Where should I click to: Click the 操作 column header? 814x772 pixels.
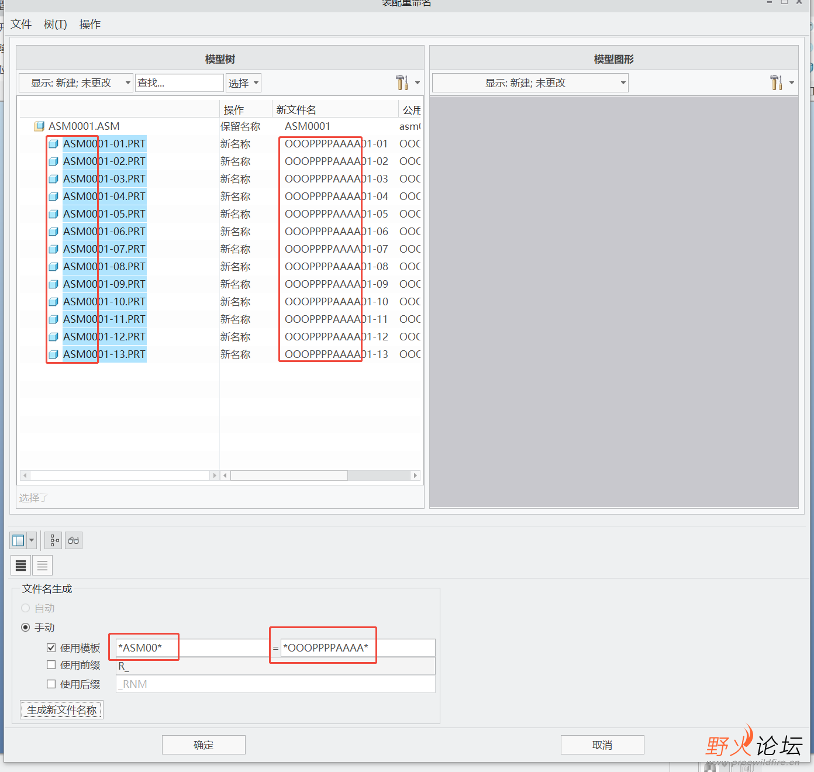(246, 109)
